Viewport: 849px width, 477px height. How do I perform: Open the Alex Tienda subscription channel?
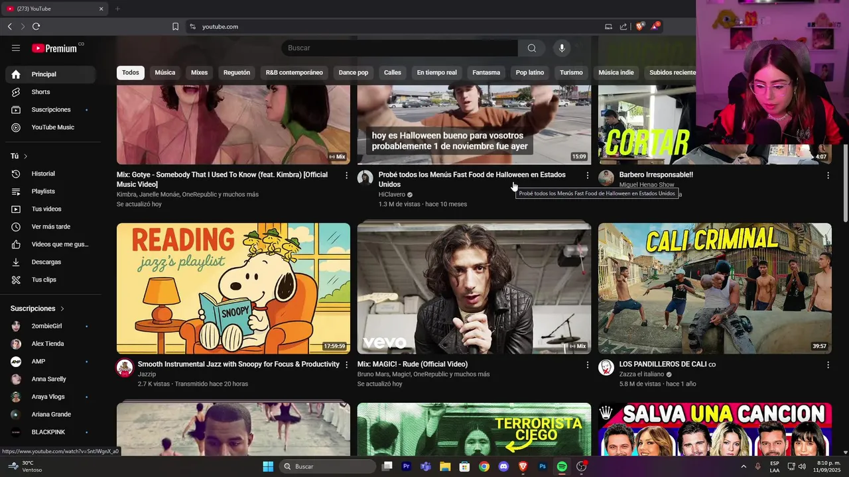[50, 344]
